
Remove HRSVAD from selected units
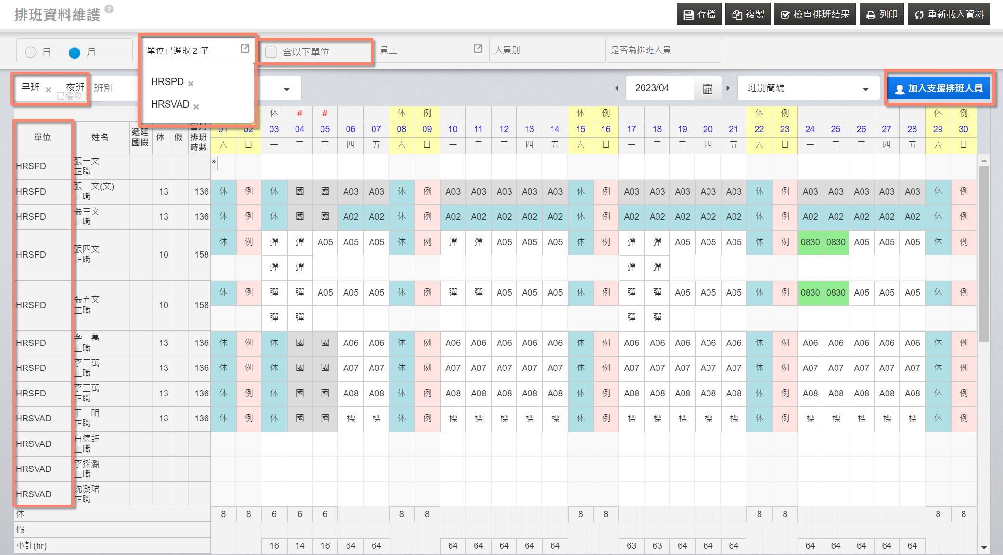196,106
